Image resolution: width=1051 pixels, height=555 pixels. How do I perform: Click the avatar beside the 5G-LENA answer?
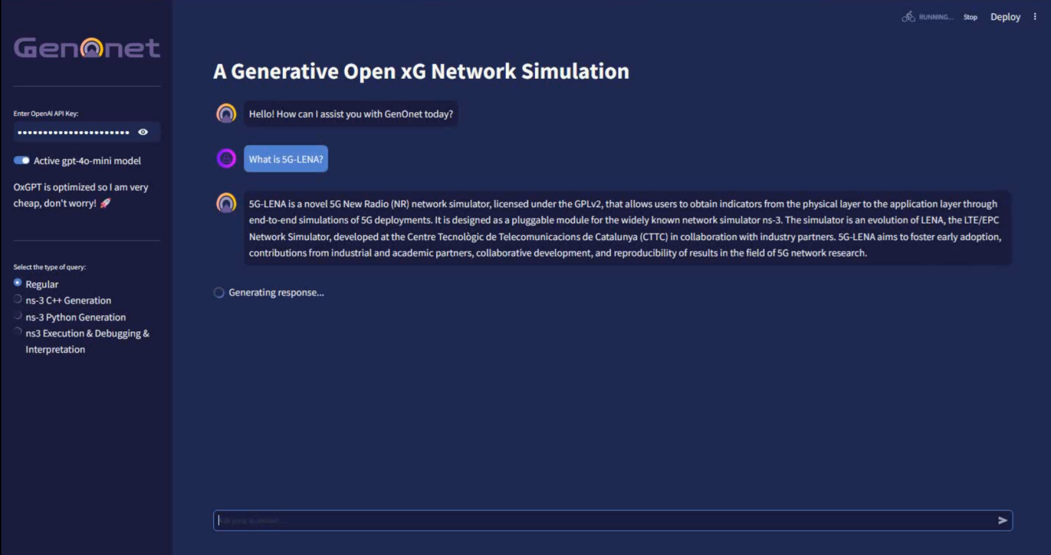pos(226,203)
